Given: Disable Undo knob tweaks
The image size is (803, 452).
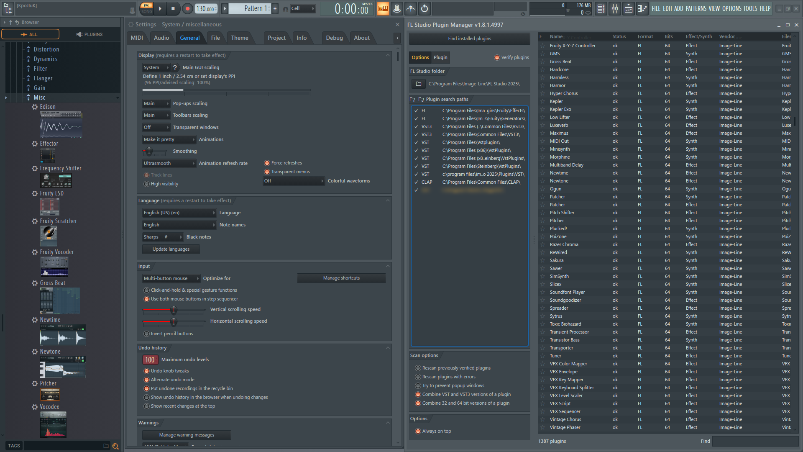Looking at the screenshot, I should click(146, 371).
